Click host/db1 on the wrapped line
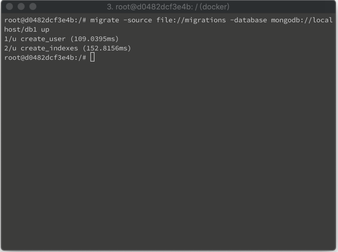The height and width of the screenshot is (252, 338). point(20,29)
